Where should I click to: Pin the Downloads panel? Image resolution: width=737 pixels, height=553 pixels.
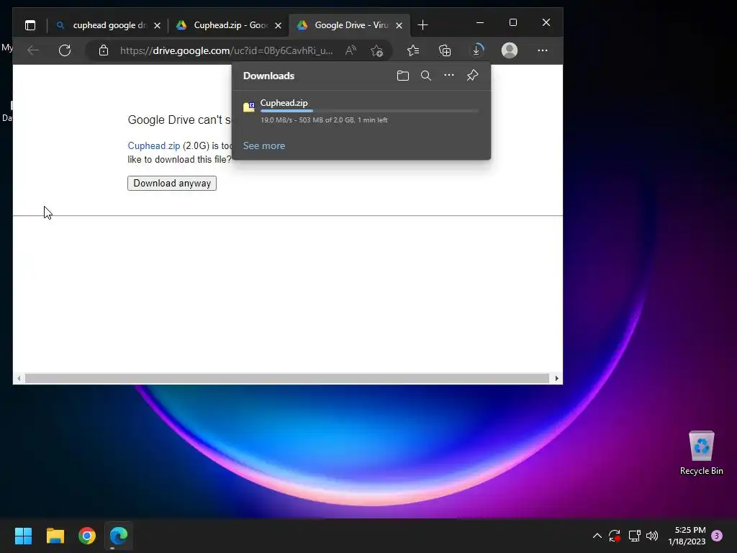[472, 75]
